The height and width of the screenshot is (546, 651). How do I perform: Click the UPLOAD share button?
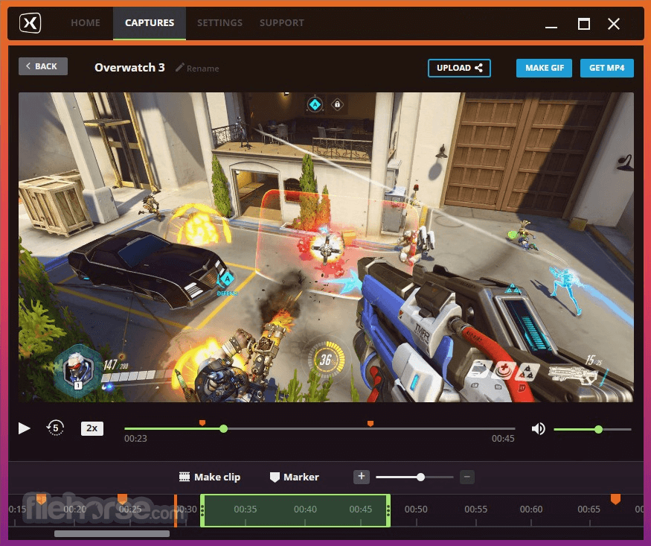click(459, 68)
